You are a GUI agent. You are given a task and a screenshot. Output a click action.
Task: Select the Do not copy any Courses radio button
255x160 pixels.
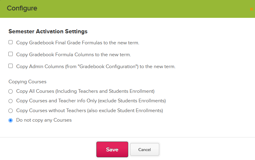10,120
